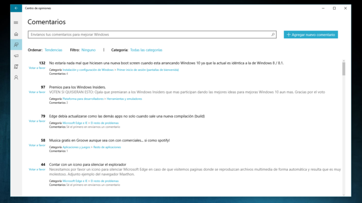Click the 132 vote count
Image resolution: width=362 pixels, height=203 pixels.
[x=42, y=63]
